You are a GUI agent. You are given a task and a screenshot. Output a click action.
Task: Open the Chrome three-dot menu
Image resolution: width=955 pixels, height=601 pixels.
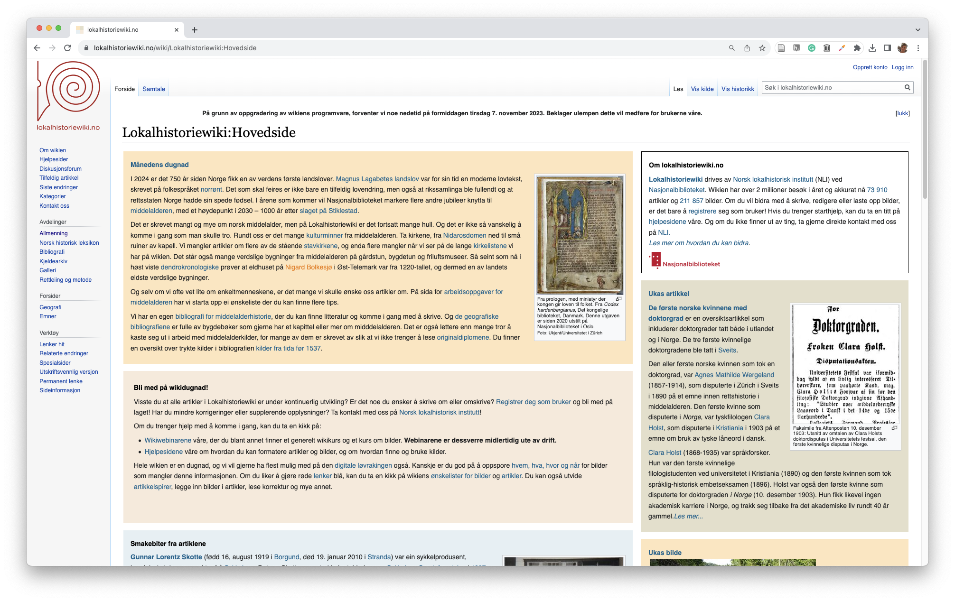[x=918, y=48]
